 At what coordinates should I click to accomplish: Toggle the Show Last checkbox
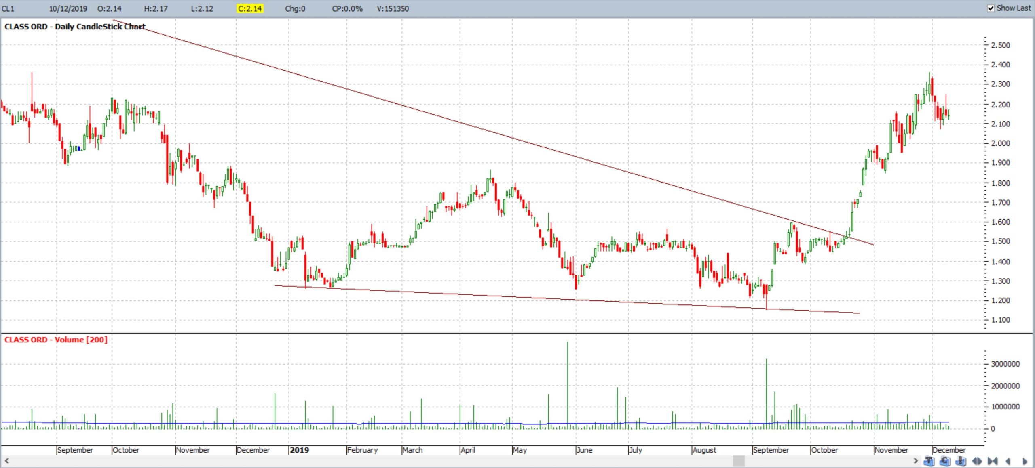[x=991, y=8]
